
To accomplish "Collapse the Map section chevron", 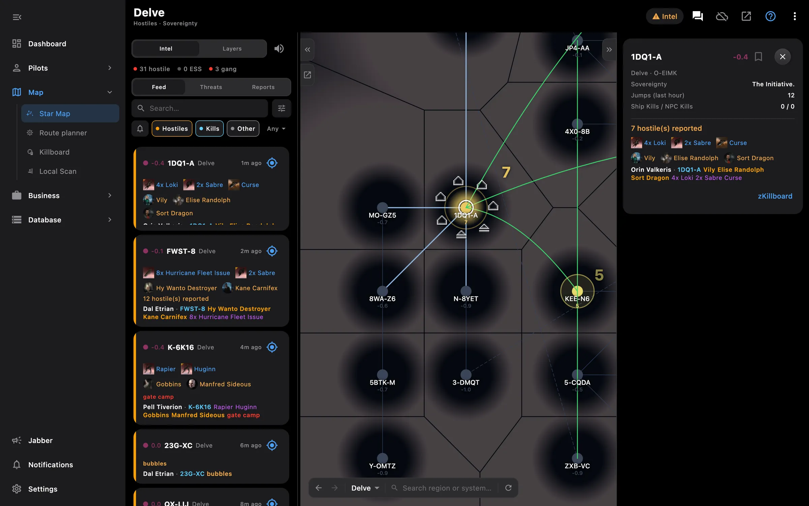I will tap(110, 92).
